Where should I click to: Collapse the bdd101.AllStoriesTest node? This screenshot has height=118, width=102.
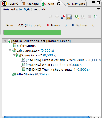click(x=5, y=41)
